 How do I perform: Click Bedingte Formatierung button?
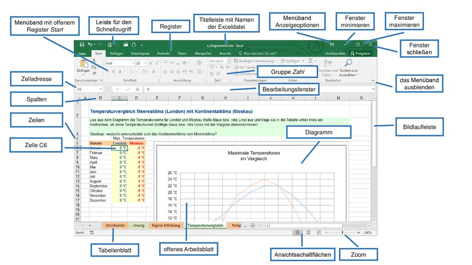[x=254, y=61]
